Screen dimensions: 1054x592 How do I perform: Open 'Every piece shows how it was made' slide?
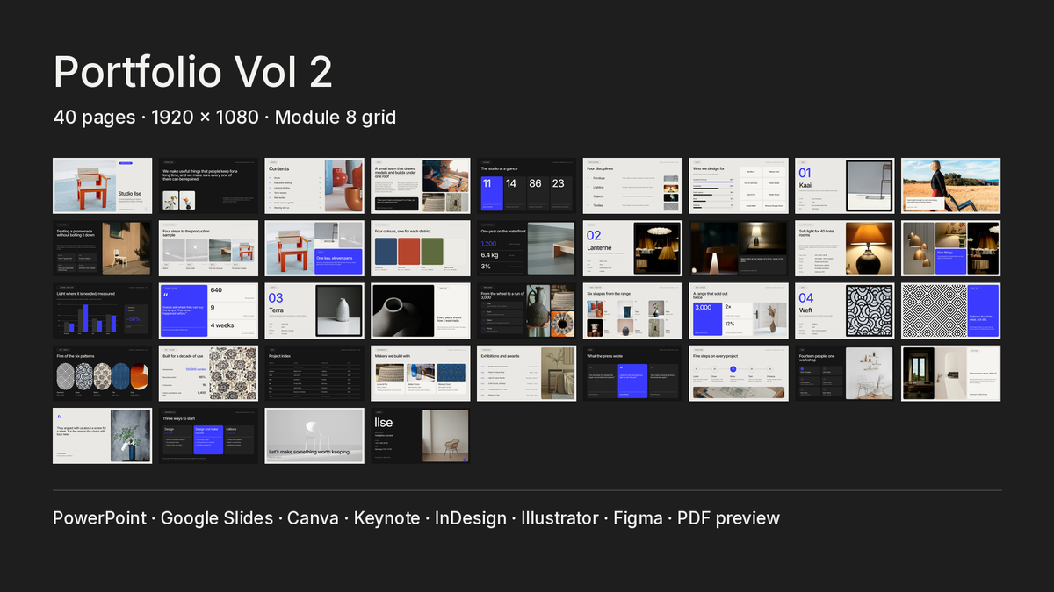[x=421, y=310]
